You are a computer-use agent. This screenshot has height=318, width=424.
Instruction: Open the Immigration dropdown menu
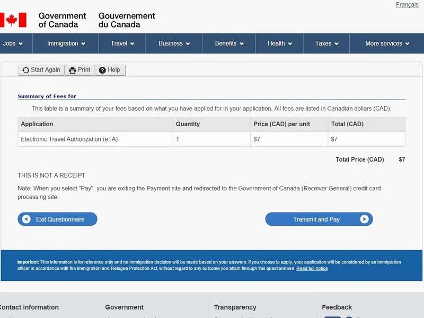tap(66, 43)
